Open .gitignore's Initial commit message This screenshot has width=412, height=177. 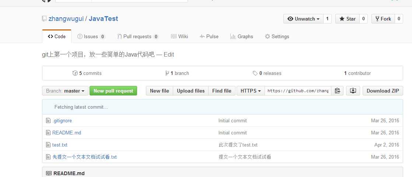(233, 121)
